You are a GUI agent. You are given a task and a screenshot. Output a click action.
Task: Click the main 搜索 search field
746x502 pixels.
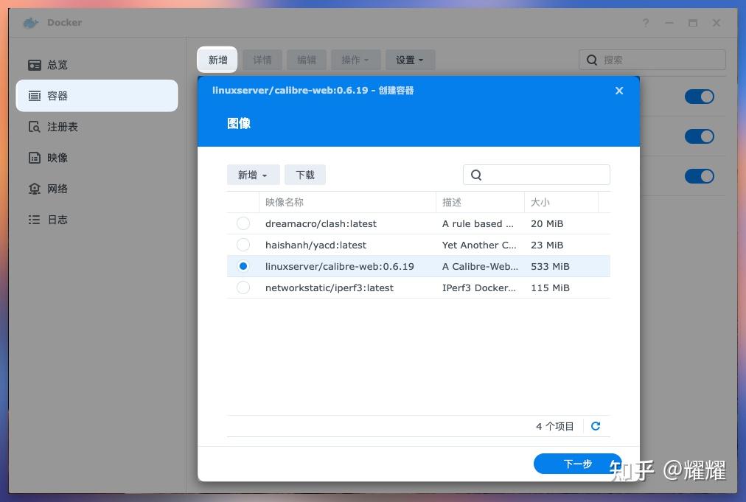click(x=652, y=60)
